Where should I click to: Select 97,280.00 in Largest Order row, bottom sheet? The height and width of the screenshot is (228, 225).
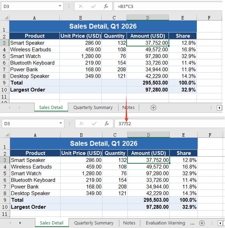point(149,207)
